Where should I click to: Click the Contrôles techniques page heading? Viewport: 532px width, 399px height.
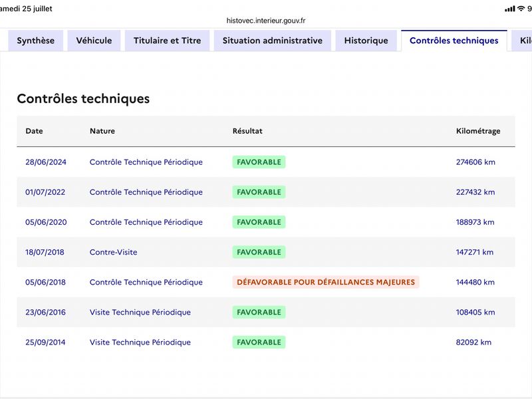(x=83, y=98)
